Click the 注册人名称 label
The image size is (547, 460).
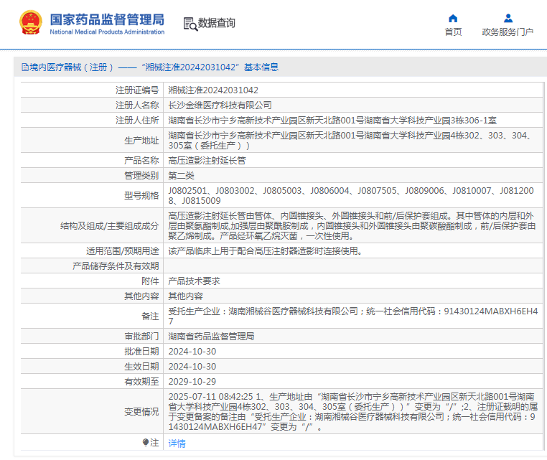click(137, 105)
